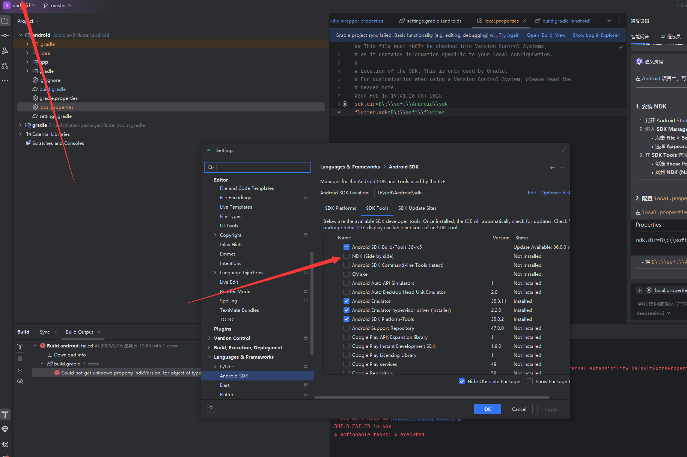687x457 pixels.
Task: Check Show Package Details checkbox
Action: click(x=530, y=381)
